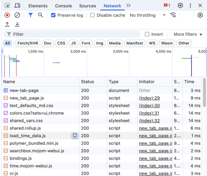The height and width of the screenshot is (176, 207).
Task: Open the (index):31 initiator link
Action: point(149,113)
